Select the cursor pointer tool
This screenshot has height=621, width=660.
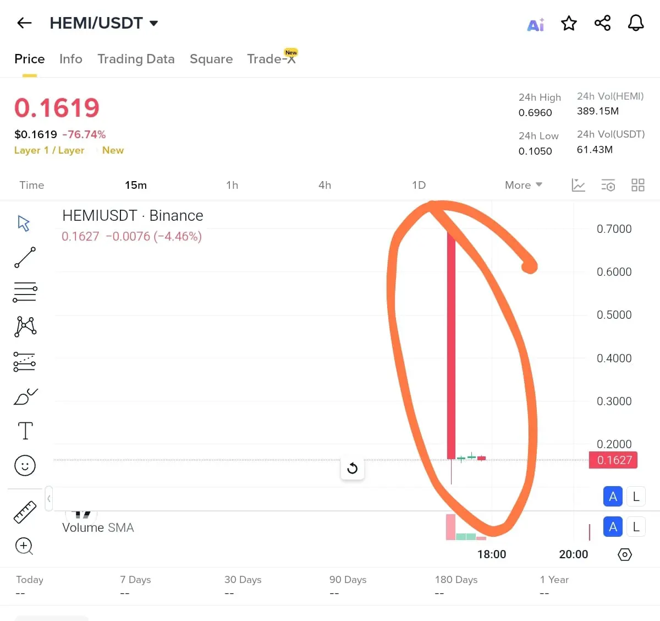[24, 223]
